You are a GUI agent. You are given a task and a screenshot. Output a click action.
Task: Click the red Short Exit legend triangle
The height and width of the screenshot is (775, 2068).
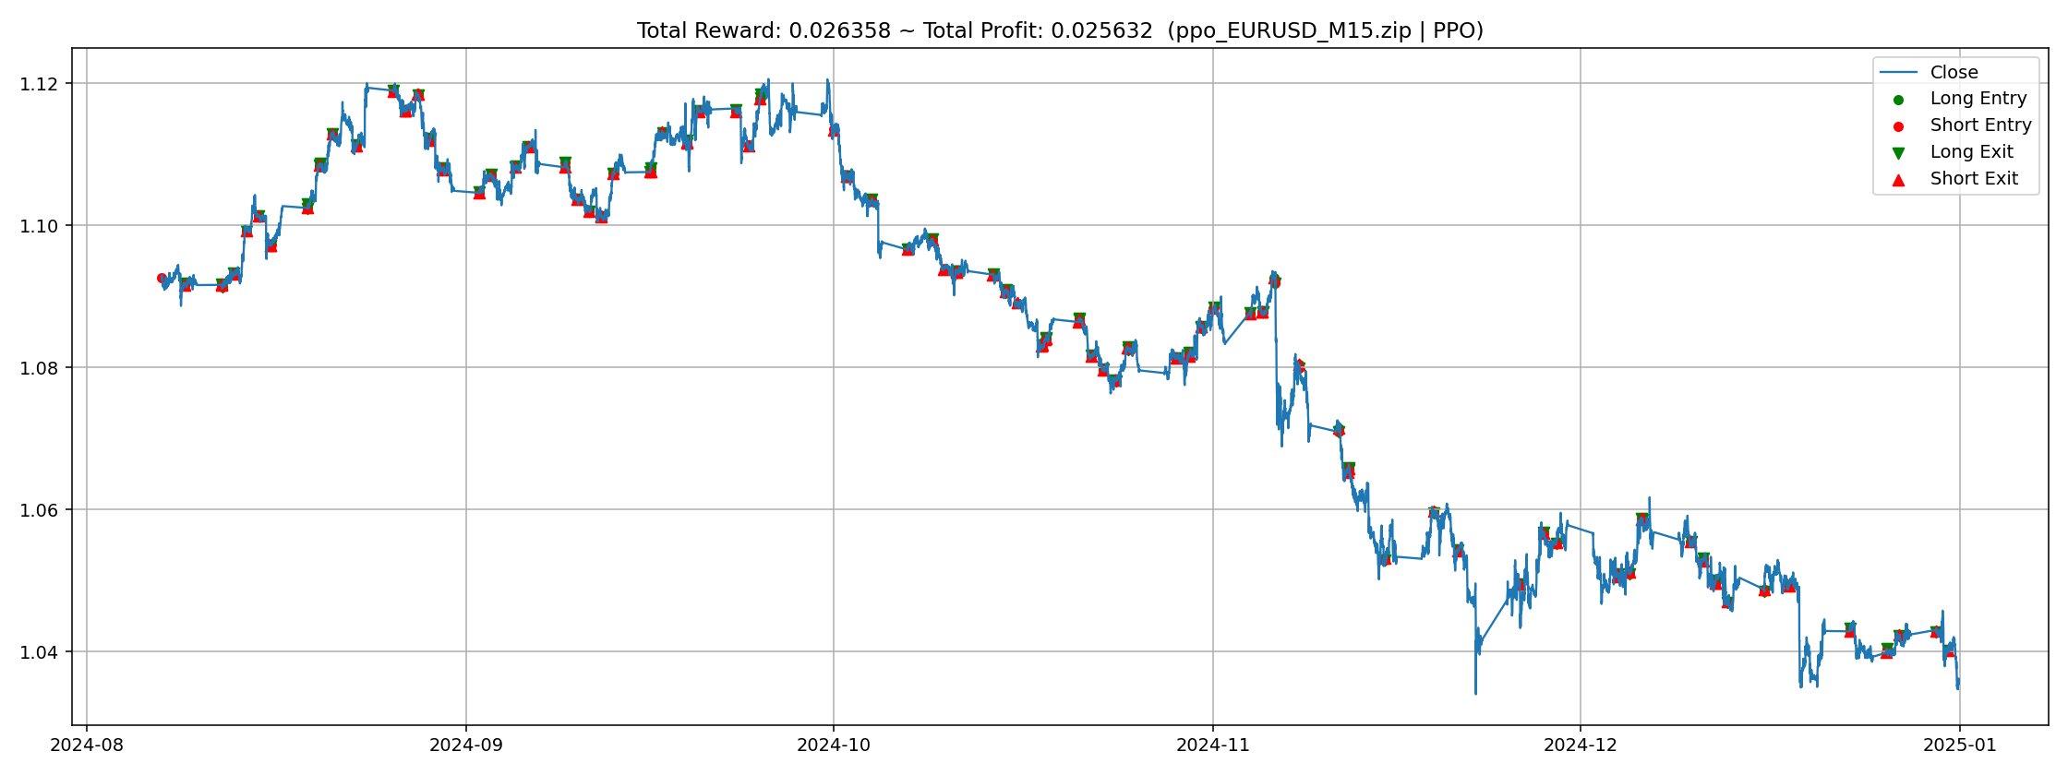[1898, 180]
